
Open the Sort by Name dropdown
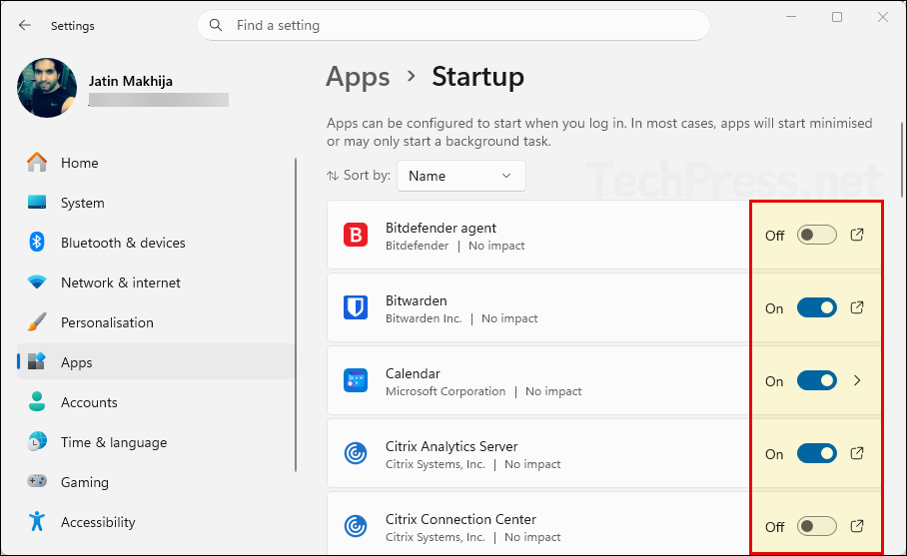[461, 176]
